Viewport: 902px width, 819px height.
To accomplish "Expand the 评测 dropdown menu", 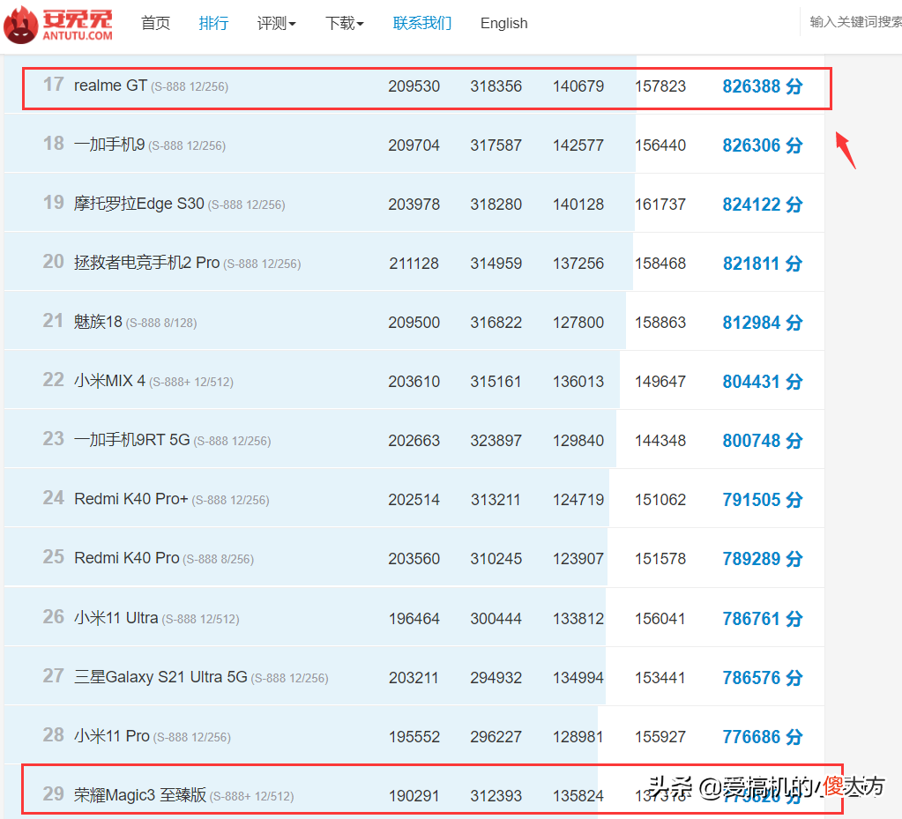I will click(276, 23).
